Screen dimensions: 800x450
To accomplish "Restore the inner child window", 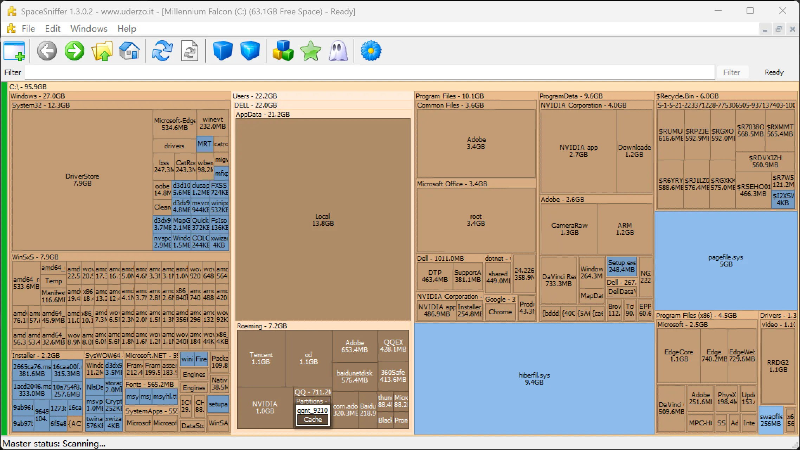I will coord(779,29).
